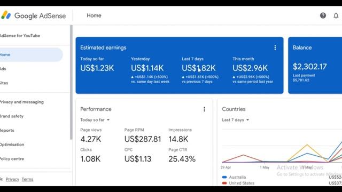
Task: Click the Countries card title
Action: (x=234, y=109)
